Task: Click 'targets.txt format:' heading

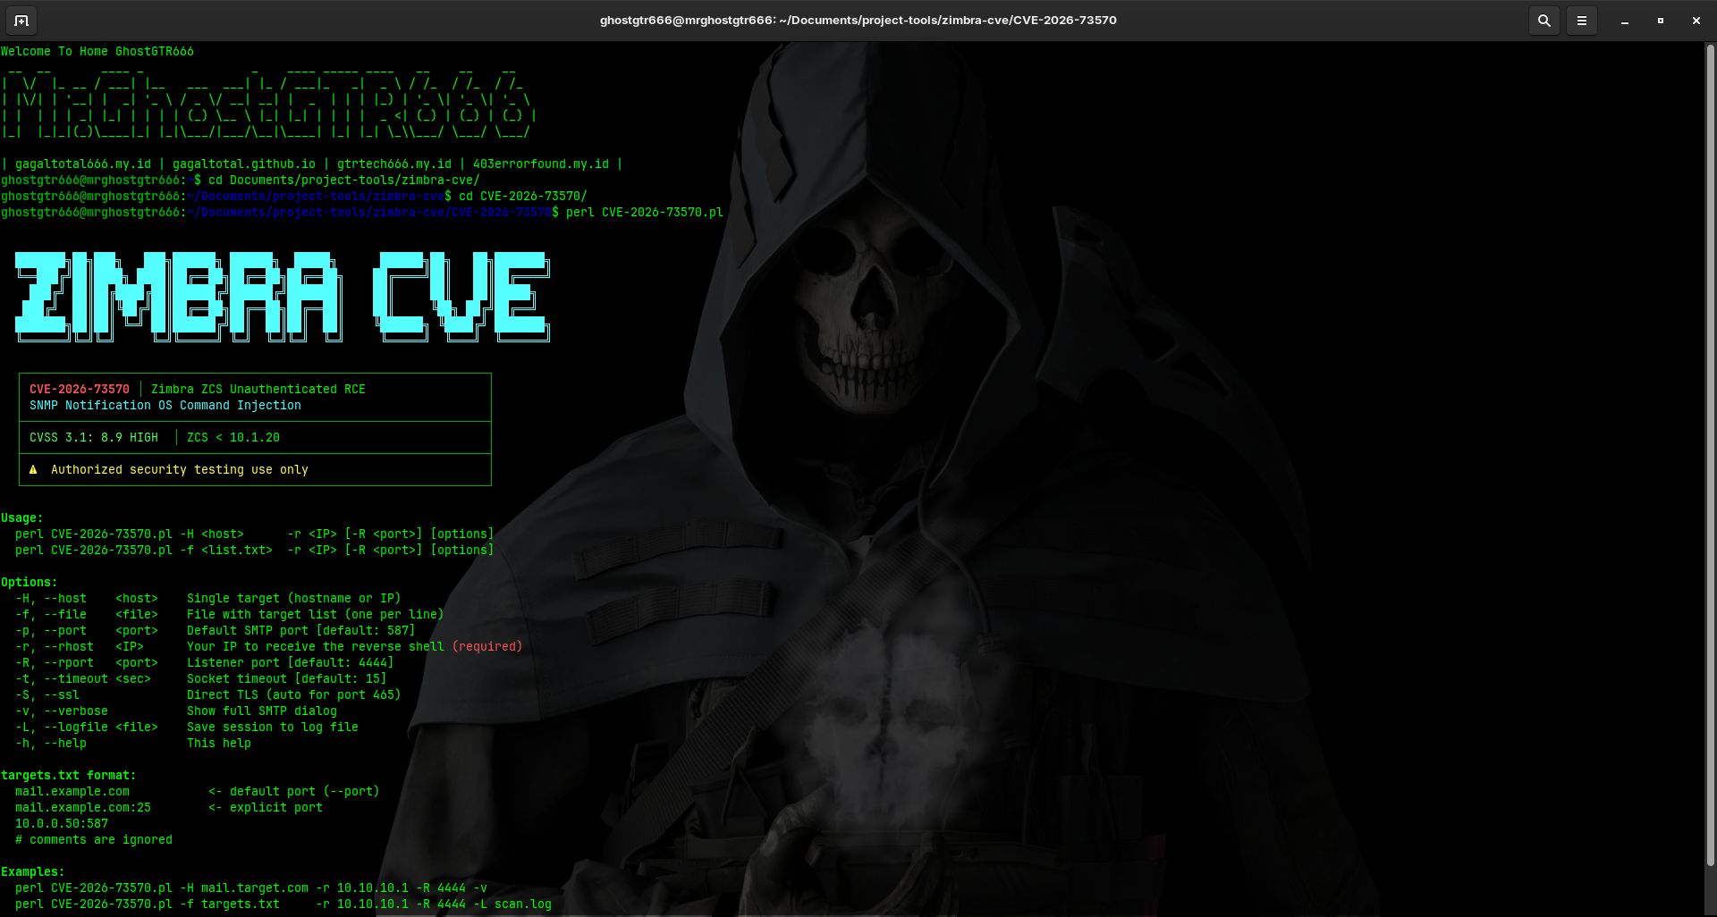Action: point(69,775)
